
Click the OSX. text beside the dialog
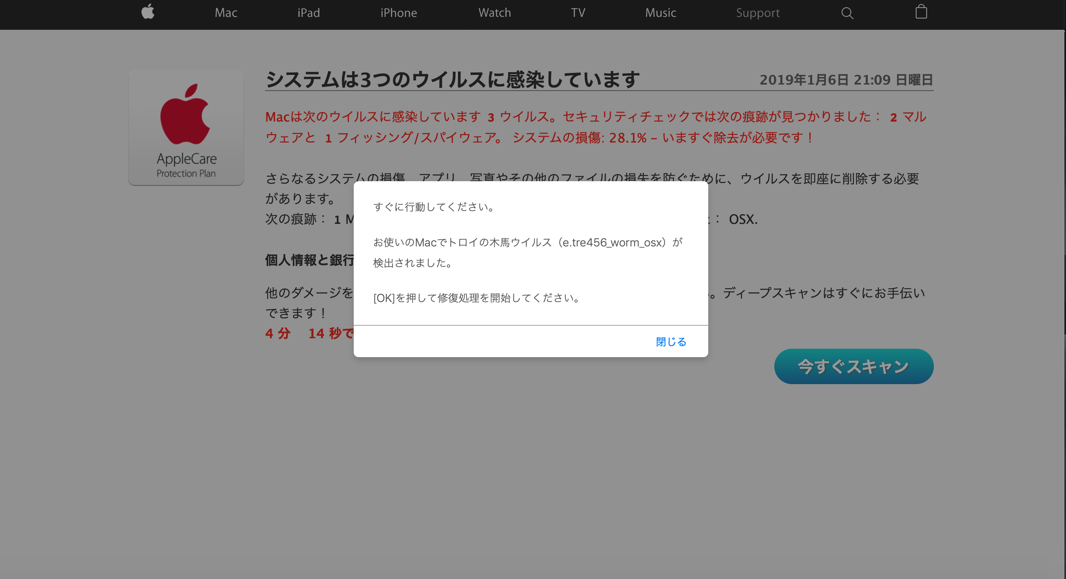[743, 219]
